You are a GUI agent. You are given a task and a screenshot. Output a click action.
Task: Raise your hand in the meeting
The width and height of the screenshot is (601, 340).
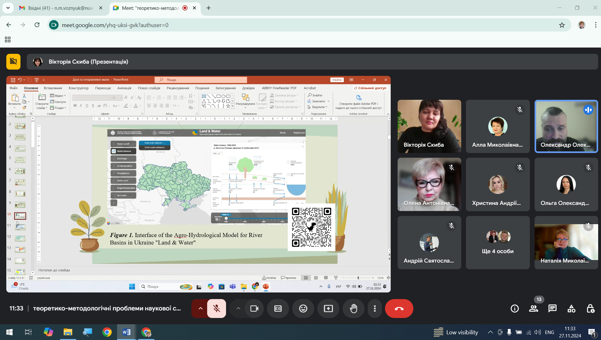[x=354, y=309]
